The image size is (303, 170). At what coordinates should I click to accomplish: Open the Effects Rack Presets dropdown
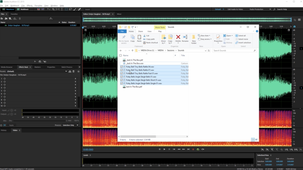(66, 71)
